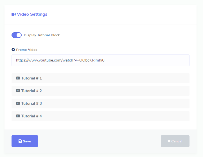Open the Tutorial # 3 accordion row
The width and height of the screenshot is (203, 157).
[100, 103]
